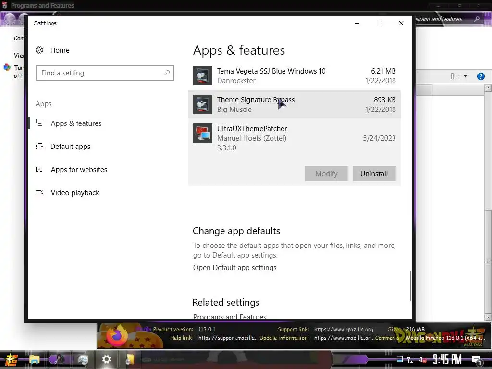Open File Explorer from the taskbar

[35, 359]
